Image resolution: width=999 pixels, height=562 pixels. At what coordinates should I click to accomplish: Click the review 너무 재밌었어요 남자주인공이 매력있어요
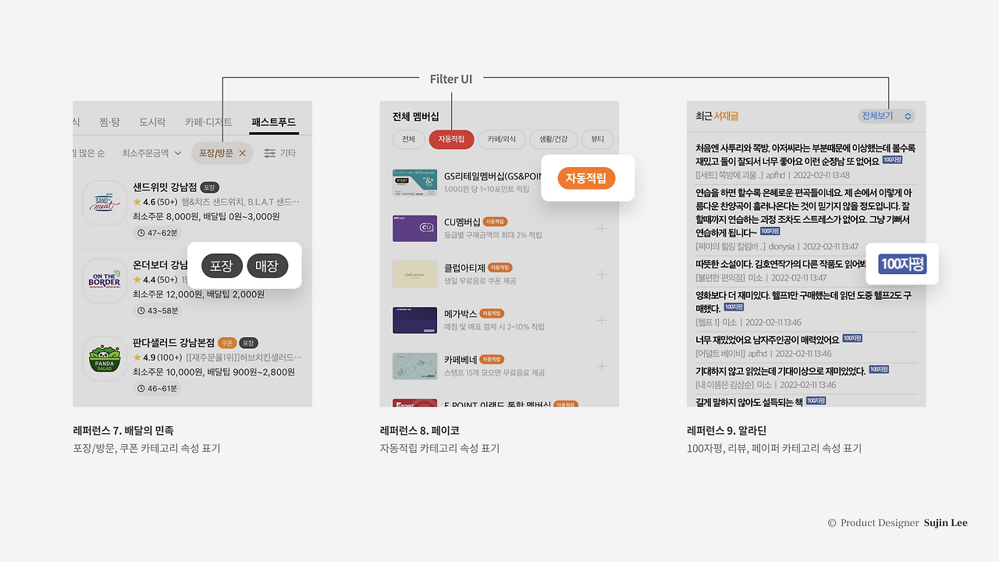click(x=767, y=340)
